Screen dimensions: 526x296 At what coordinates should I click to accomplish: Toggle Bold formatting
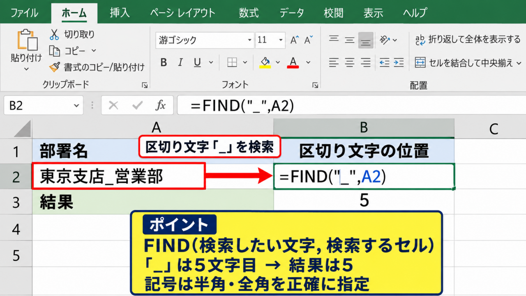[164, 62]
